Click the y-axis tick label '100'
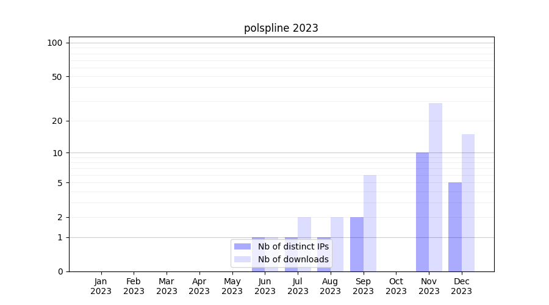 55,43
